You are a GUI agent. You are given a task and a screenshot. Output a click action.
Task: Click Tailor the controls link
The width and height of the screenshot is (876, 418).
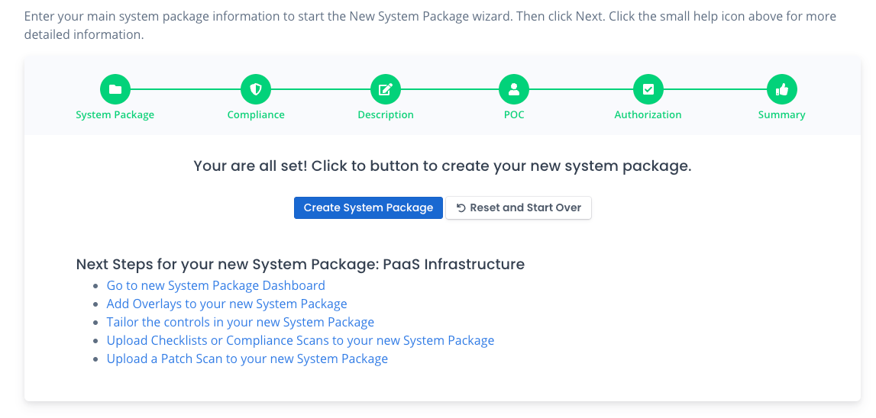click(241, 322)
